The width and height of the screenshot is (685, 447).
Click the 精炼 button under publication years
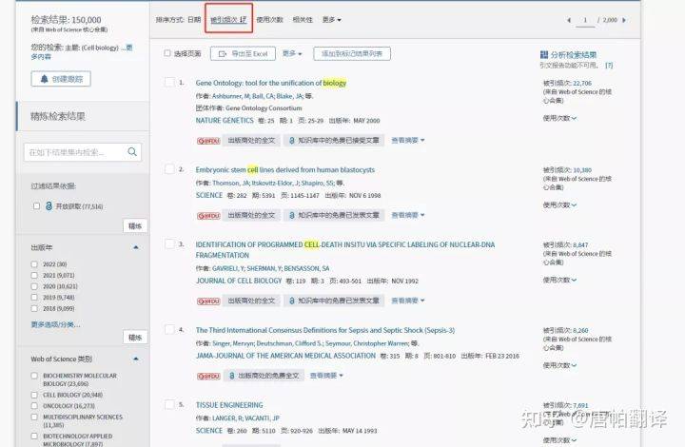click(x=135, y=337)
